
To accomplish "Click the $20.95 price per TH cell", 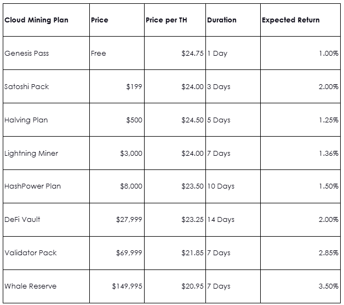I will [192, 286].
